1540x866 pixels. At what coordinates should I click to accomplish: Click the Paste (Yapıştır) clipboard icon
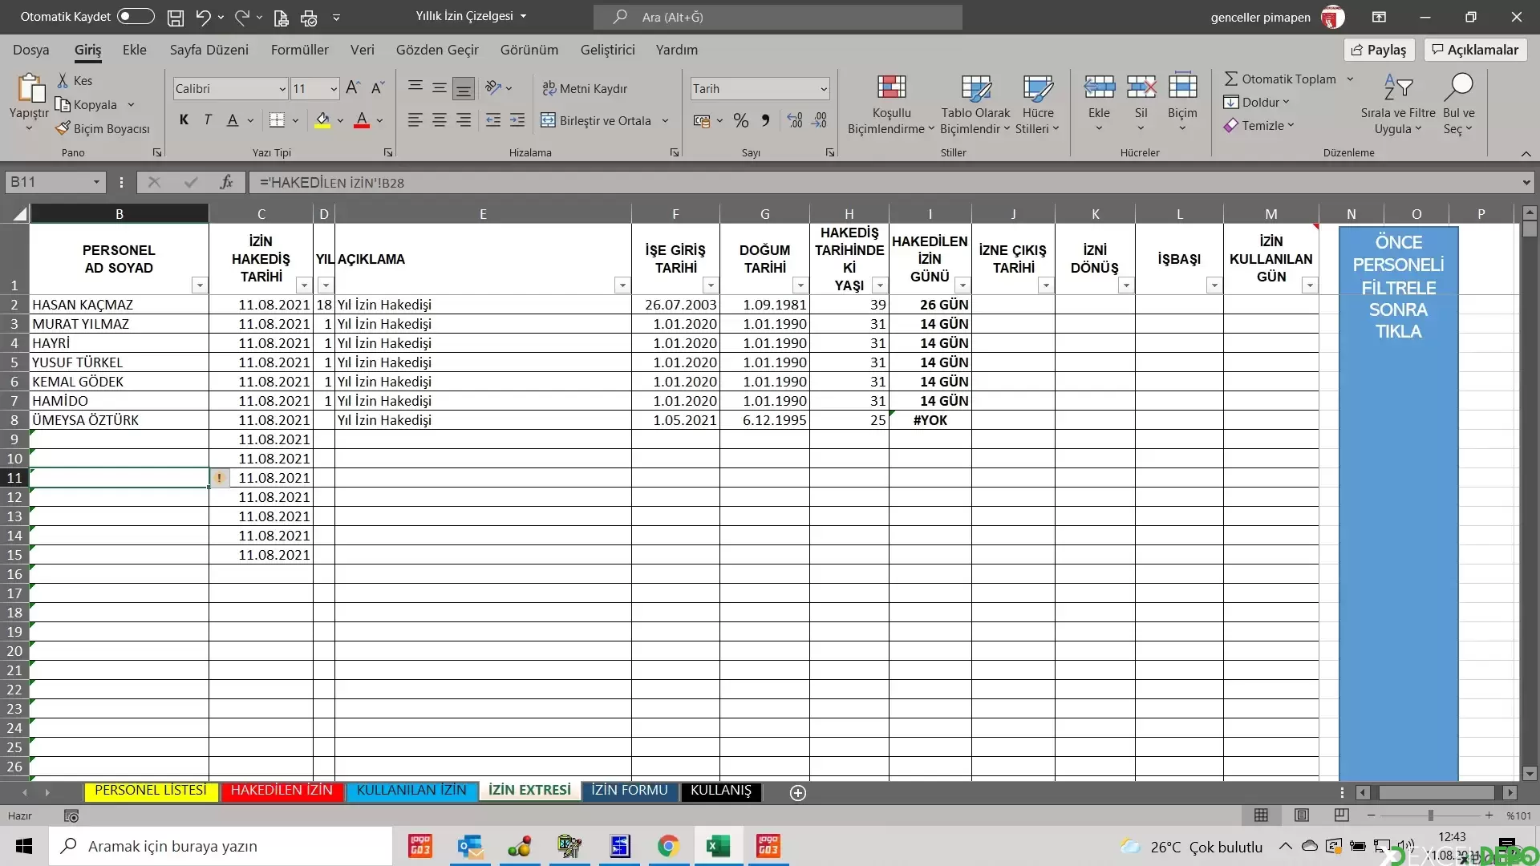[x=30, y=89]
